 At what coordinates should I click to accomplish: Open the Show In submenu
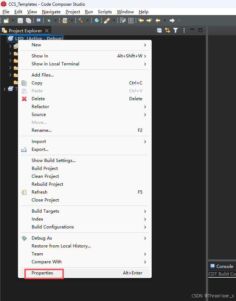[x=85, y=56]
